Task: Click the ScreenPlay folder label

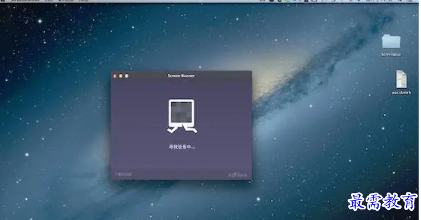Action: [391, 55]
